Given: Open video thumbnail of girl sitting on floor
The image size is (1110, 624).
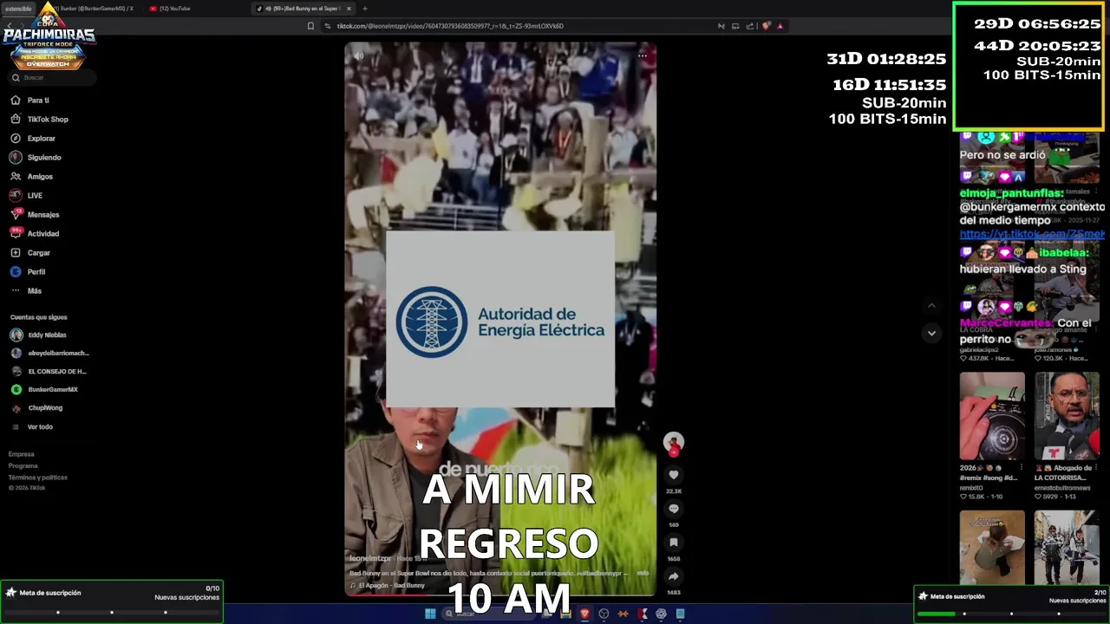Looking at the screenshot, I should (992, 548).
